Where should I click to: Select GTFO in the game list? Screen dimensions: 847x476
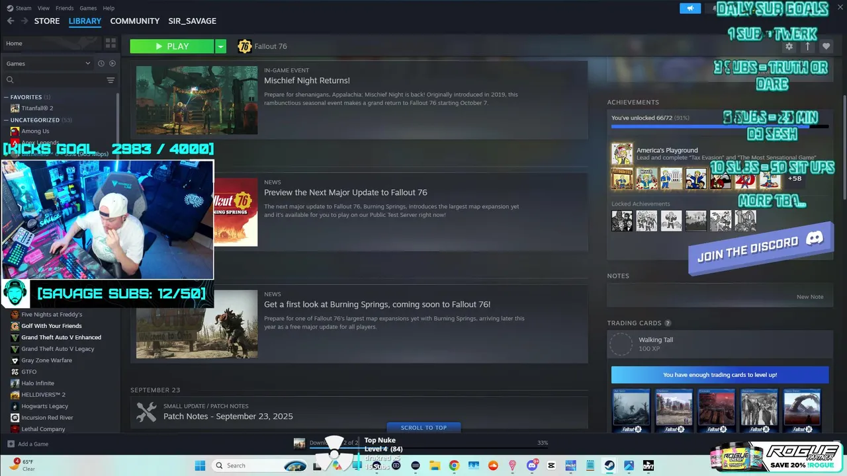pos(29,372)
